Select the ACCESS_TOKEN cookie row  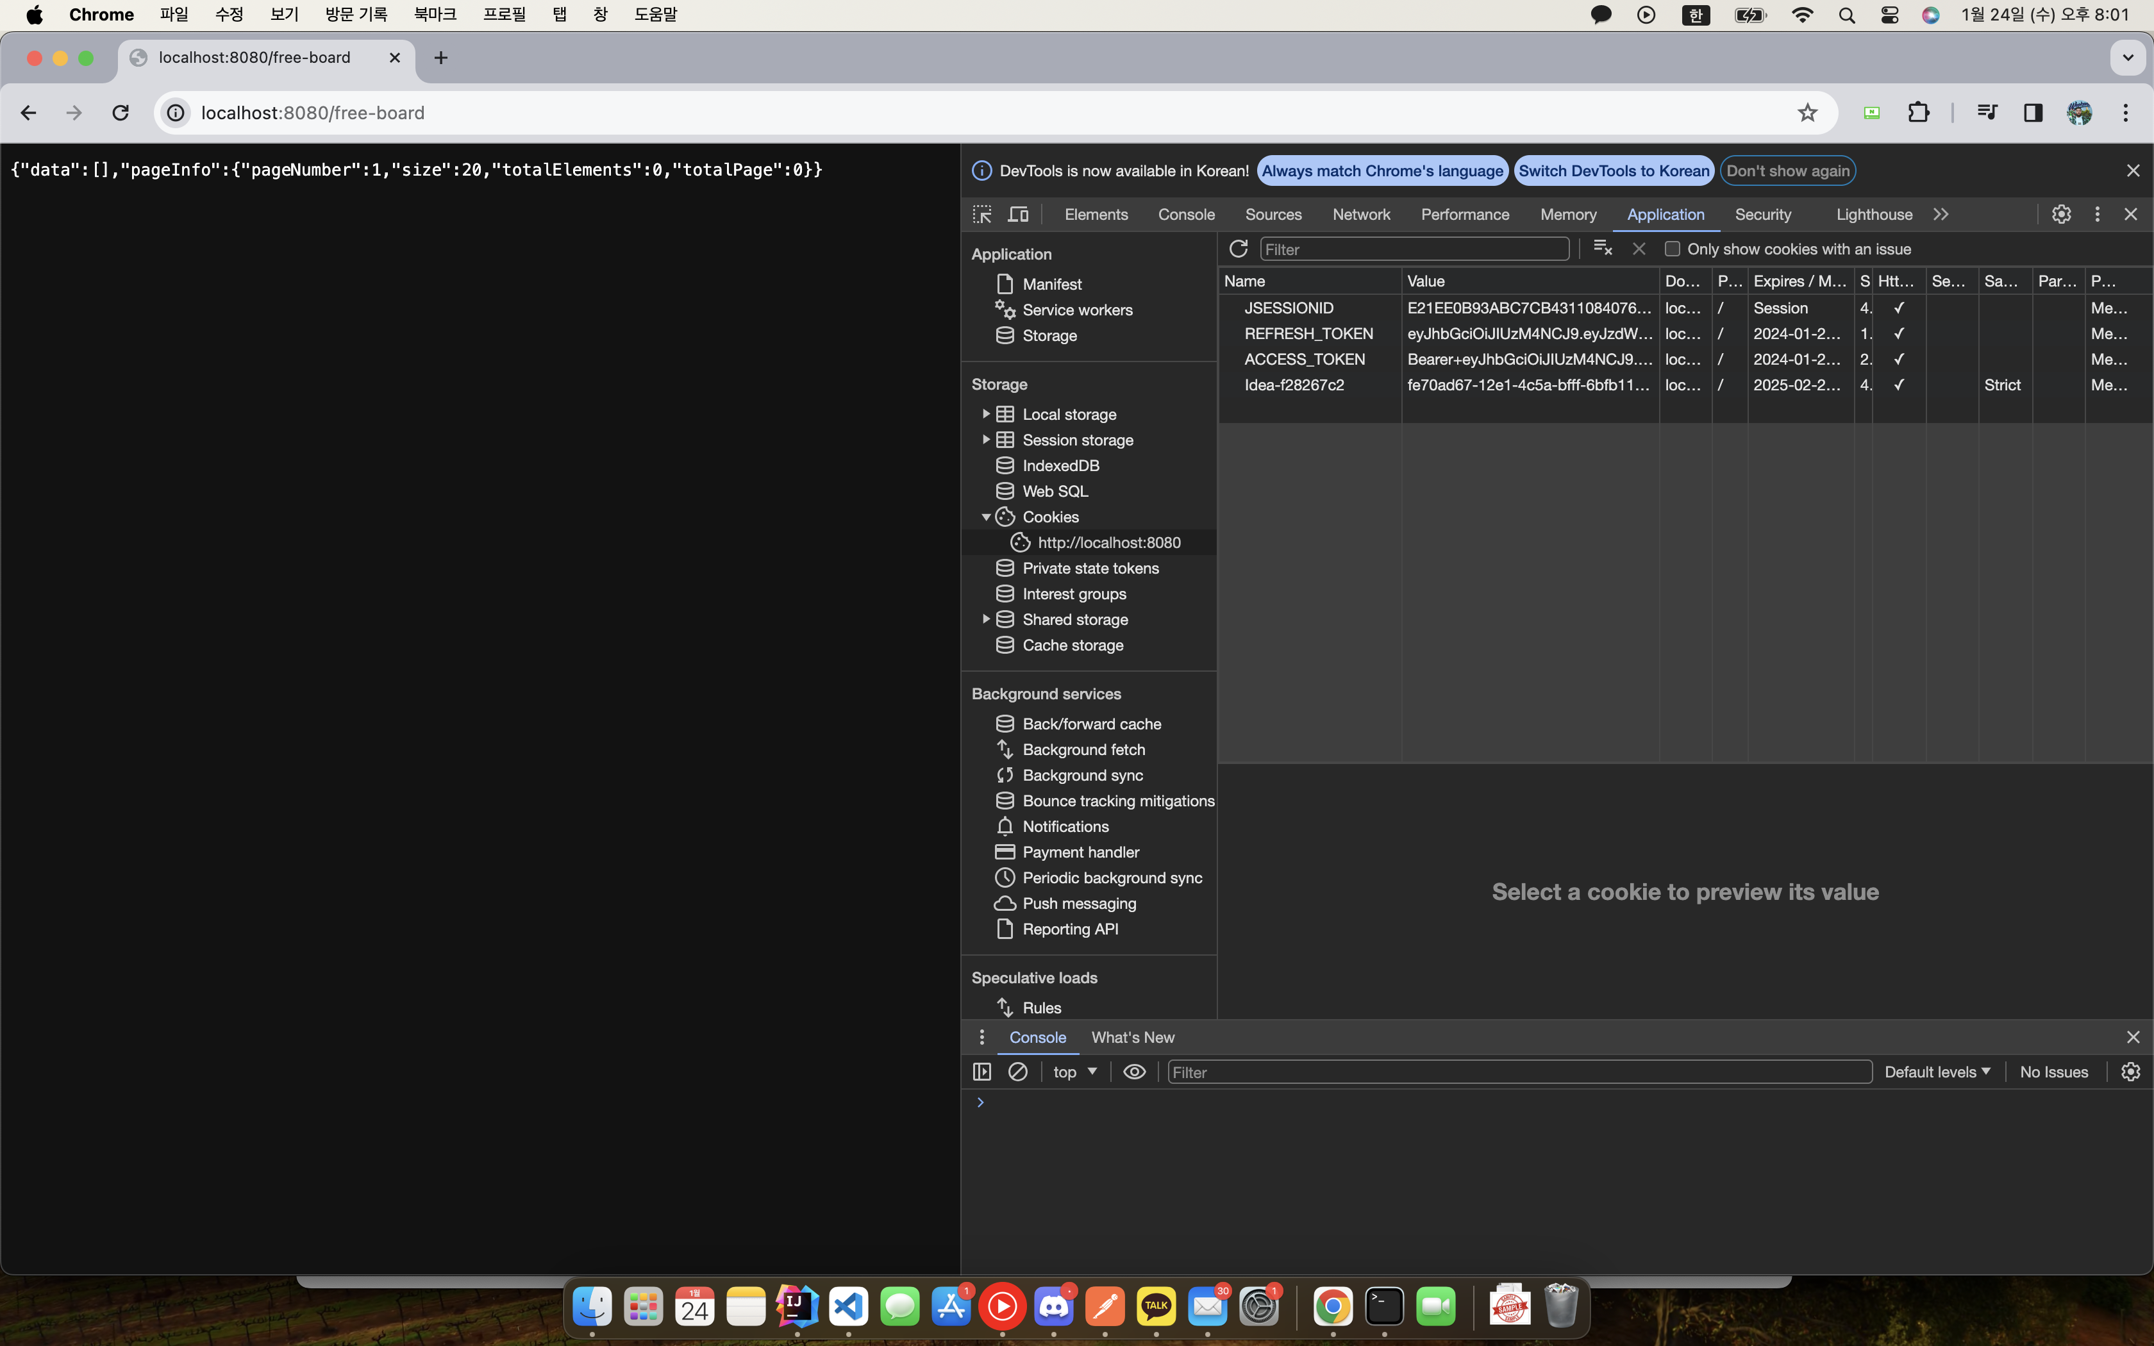coord(1304,359)
